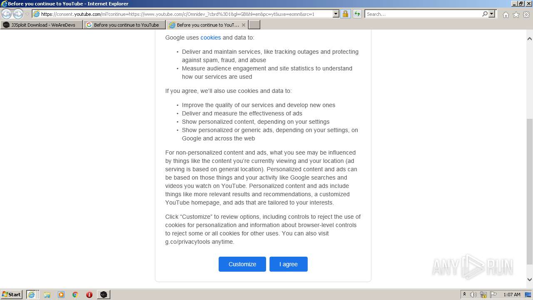533x300 pixels.
Task: Click the Internet Explorer taskbar icon
Action: (32, 294)
